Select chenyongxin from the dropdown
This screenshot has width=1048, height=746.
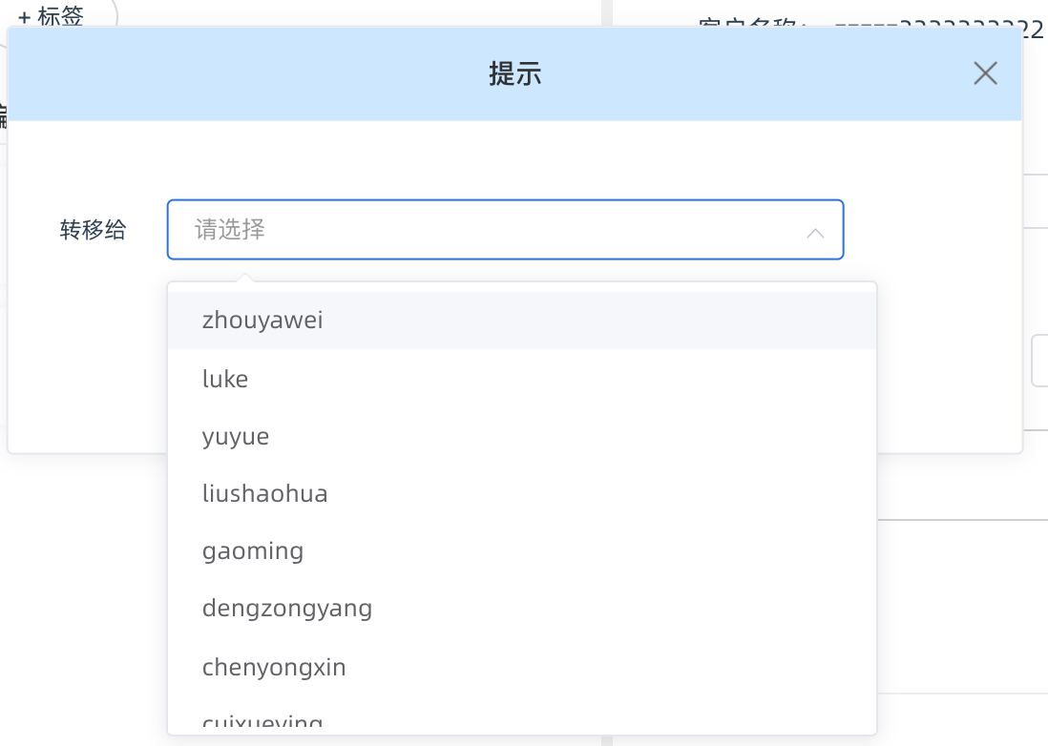[274, 666]
